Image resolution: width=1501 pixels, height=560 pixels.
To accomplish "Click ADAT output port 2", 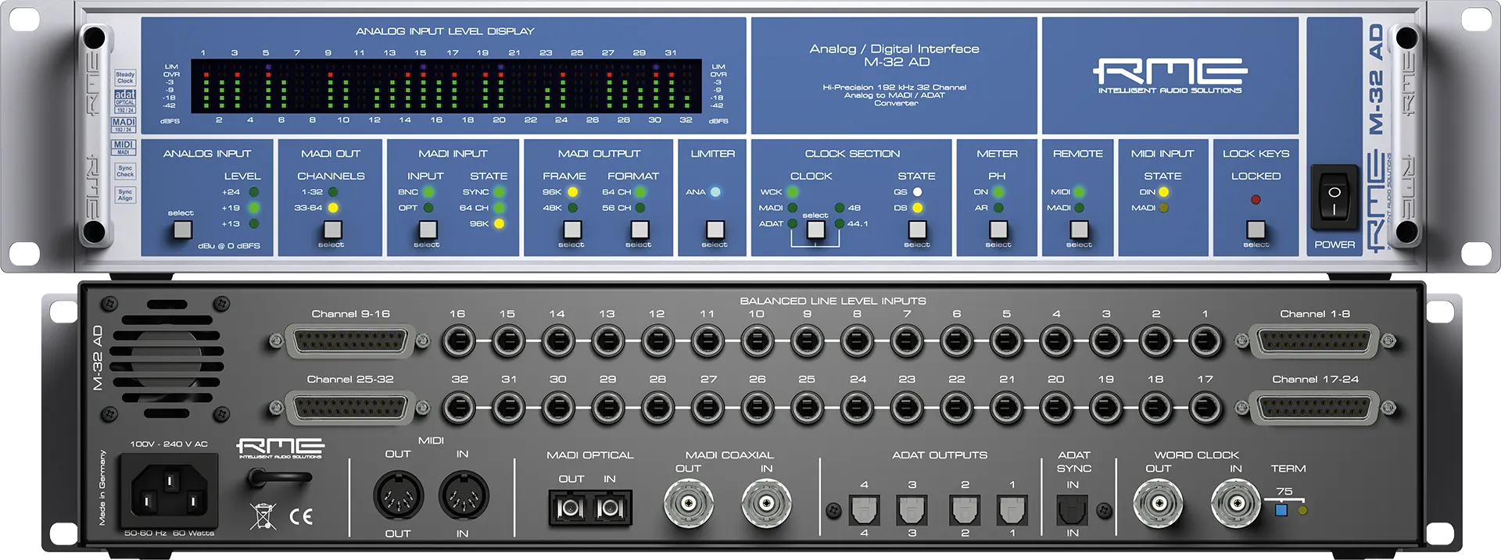I will click(x=965, y=510).
